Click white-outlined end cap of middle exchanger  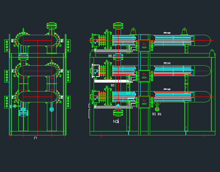(95, 70)
